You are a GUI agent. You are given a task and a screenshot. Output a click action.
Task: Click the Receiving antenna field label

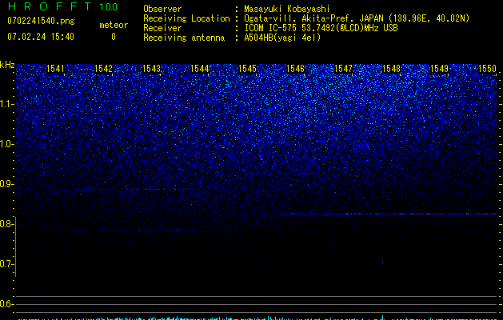coord(184,38)
